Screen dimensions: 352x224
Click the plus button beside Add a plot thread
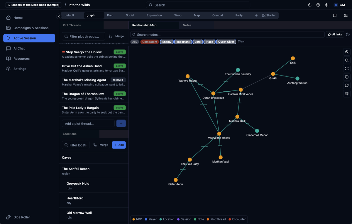point(121,124)
